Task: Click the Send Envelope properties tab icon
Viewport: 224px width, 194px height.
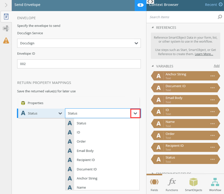Action: click(x=6, y=17)
